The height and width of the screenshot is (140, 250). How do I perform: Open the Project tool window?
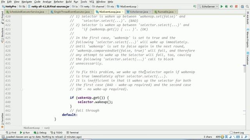(x=2, y=17)
